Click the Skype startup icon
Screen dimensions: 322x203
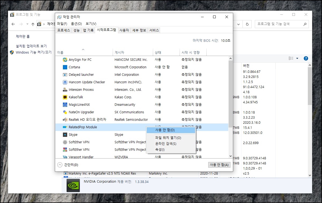tap(65, 135)
